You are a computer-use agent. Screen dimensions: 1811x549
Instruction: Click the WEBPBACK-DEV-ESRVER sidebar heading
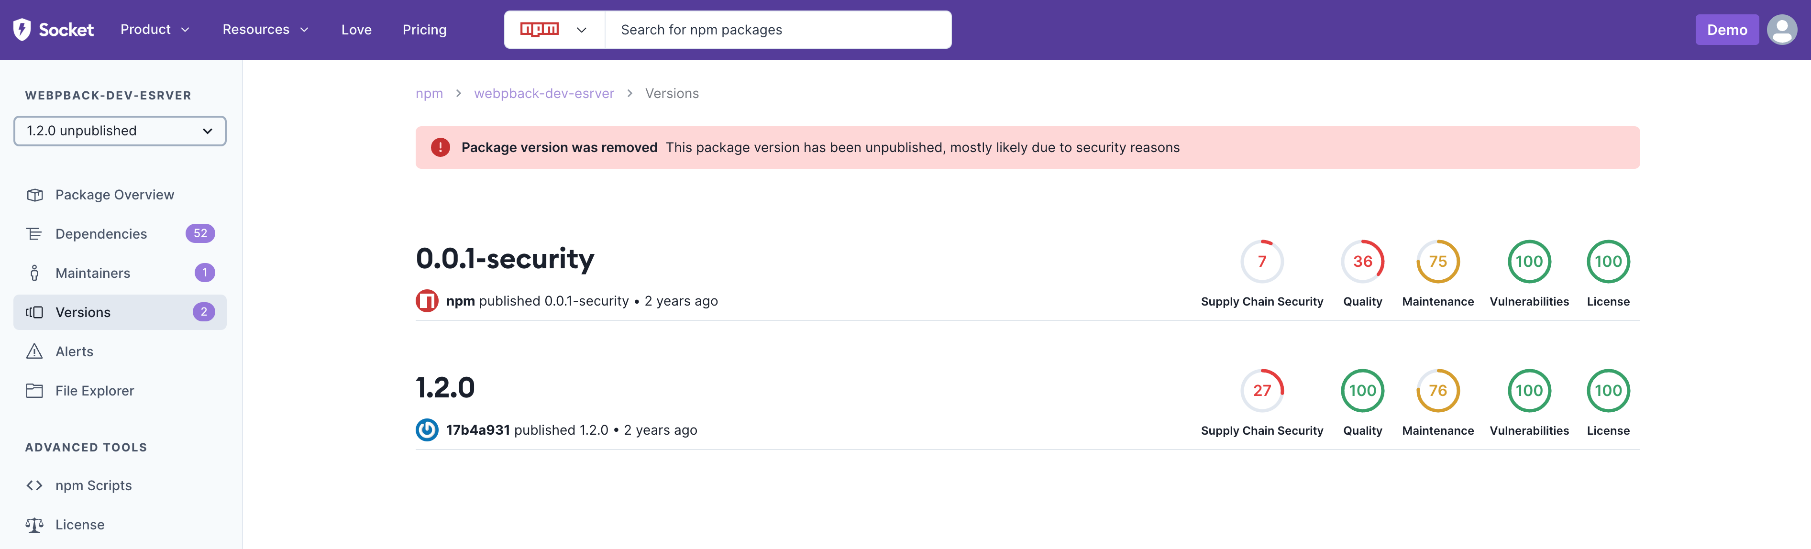point(108,96)
